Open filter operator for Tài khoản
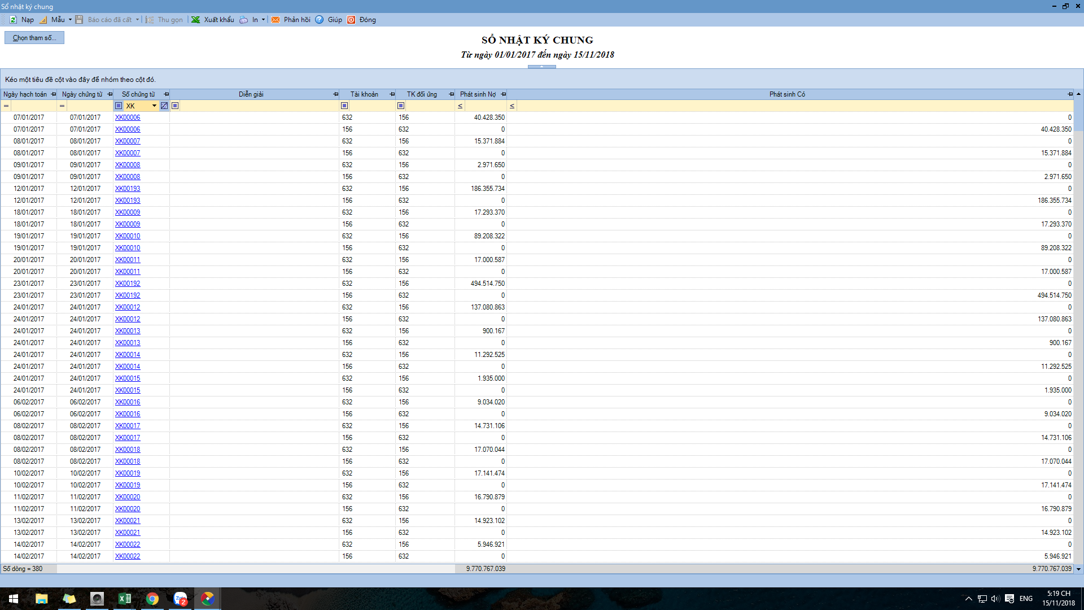 (x=344, y=106)
